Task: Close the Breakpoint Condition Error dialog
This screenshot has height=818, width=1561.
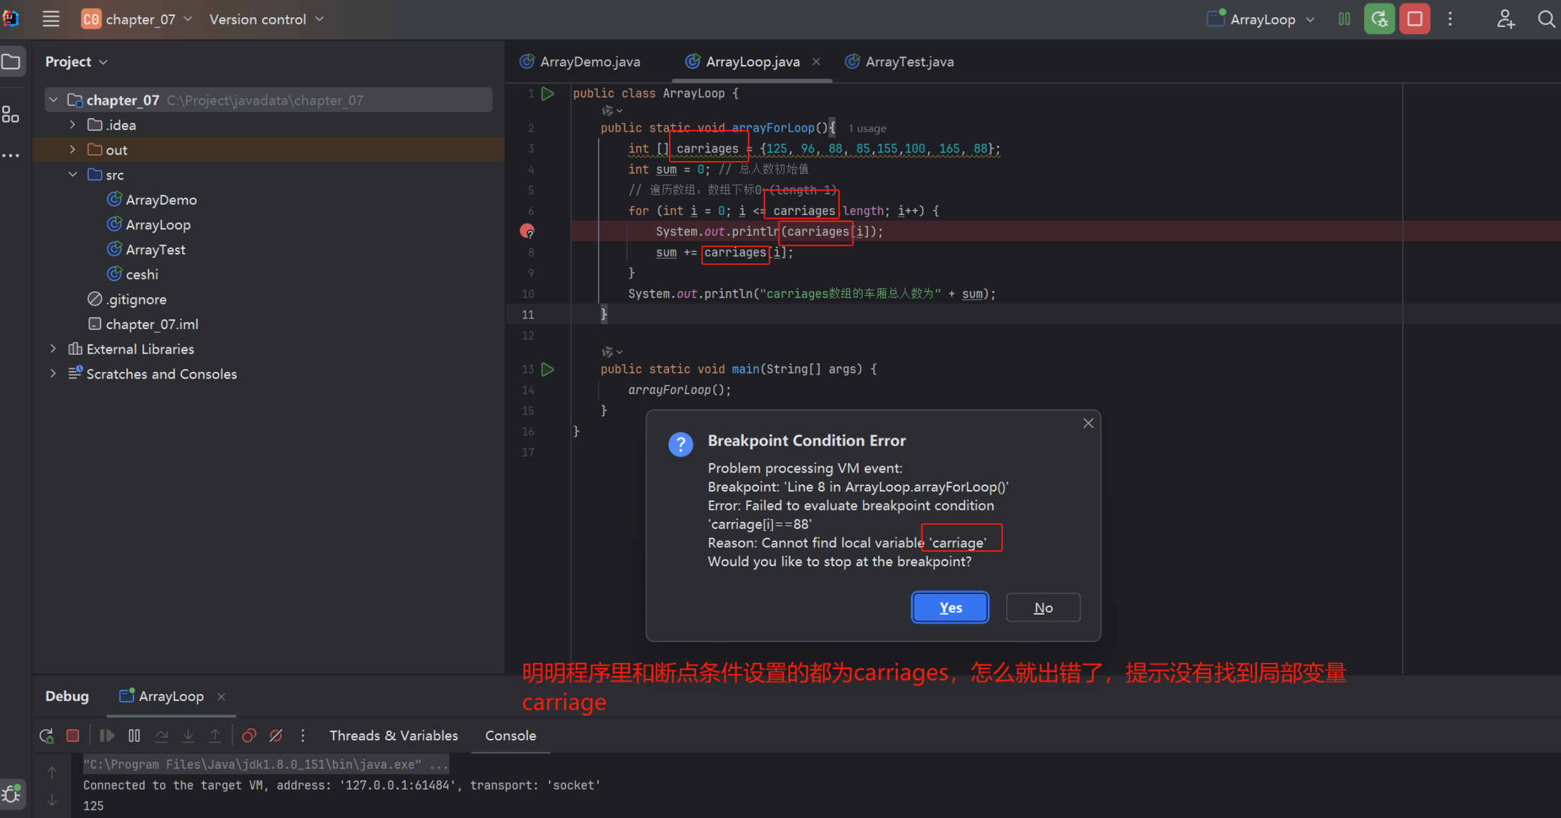Action: point(1088,423)
